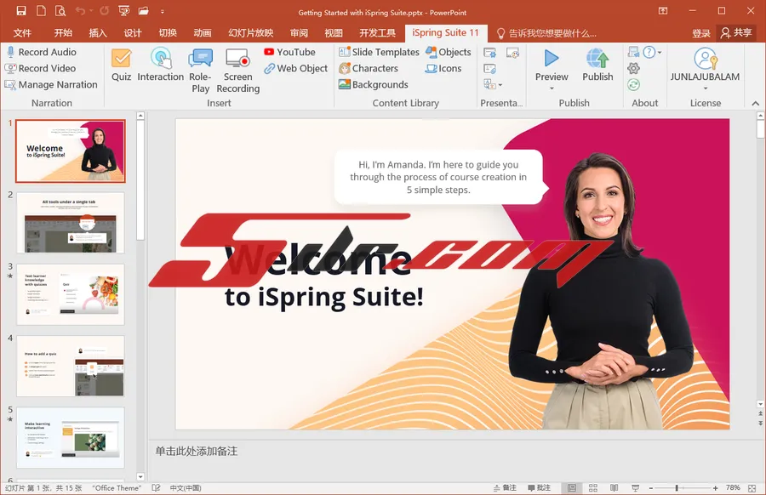Select the iSpring Suite 11 tab

click(x=445, y=32)
